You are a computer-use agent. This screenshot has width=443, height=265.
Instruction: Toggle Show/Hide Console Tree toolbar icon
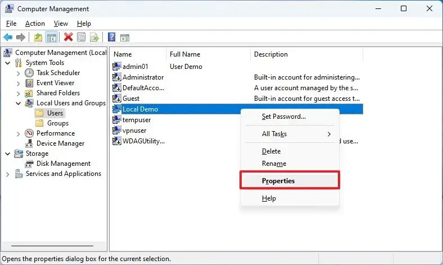pos(52,37)
